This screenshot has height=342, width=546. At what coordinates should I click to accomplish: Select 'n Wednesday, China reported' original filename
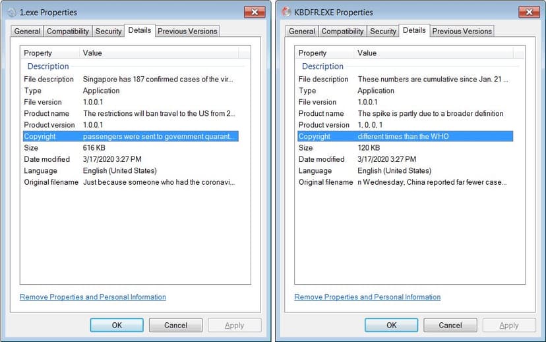point(406,182)
